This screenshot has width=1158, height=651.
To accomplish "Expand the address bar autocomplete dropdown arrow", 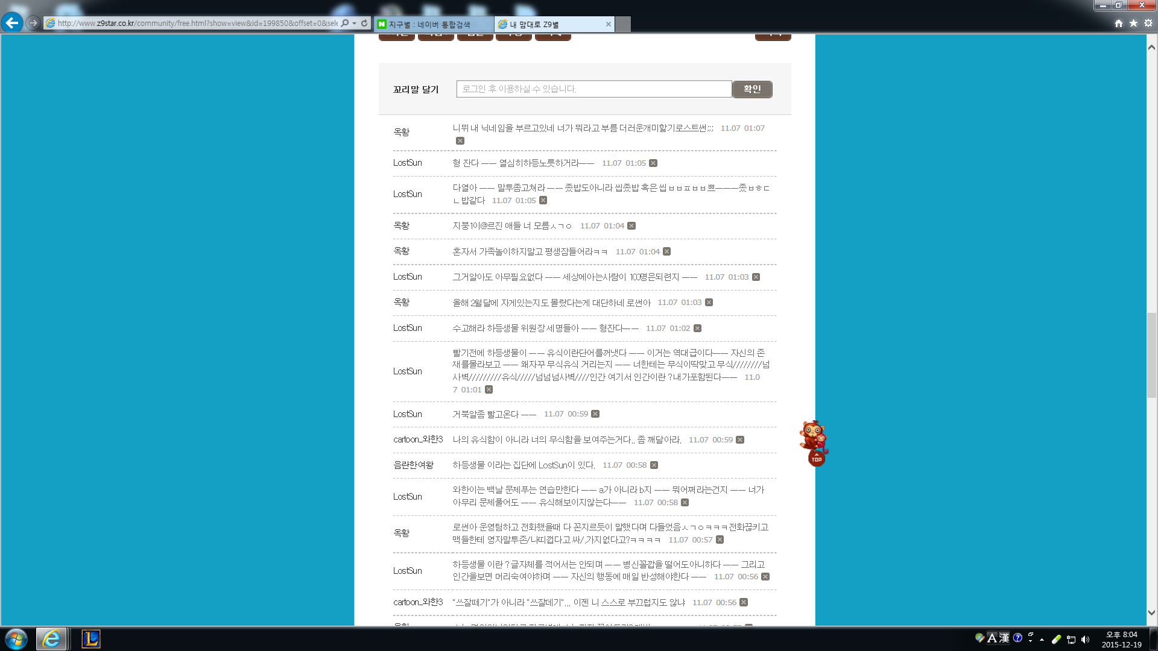I will (355, 24).
